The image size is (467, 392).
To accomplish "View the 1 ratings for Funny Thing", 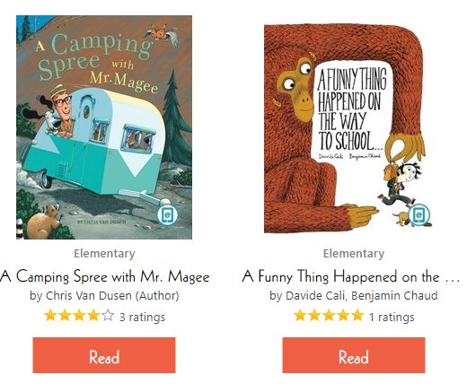I will (x=392, y=317).
